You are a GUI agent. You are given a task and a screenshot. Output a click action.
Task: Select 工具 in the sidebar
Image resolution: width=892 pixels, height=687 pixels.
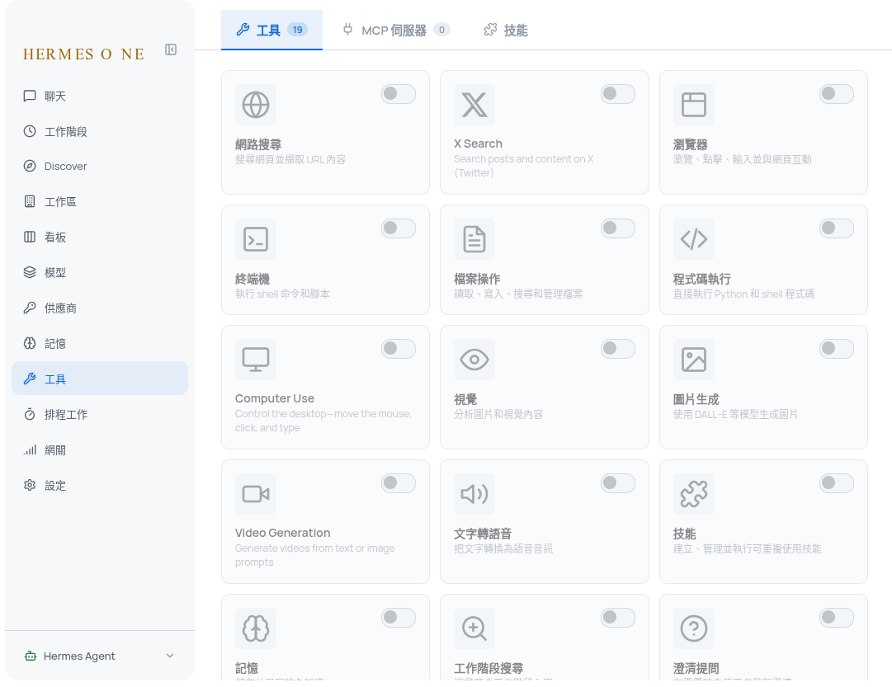(100, 379)
